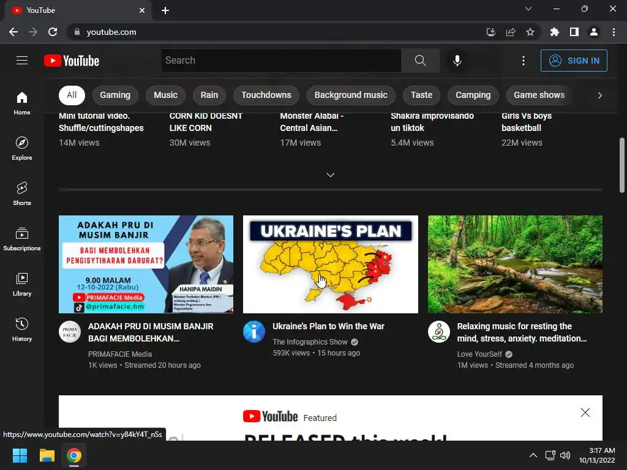Screen dimensions: 627x470
Task: Open Relaxing music for resting video title
Action: tap(522, 332)
